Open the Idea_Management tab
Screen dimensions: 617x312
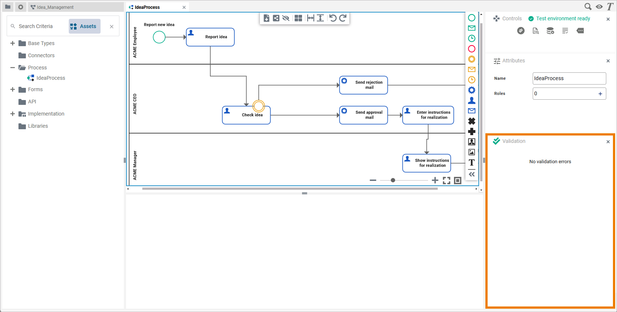click(x=55, y=7)
